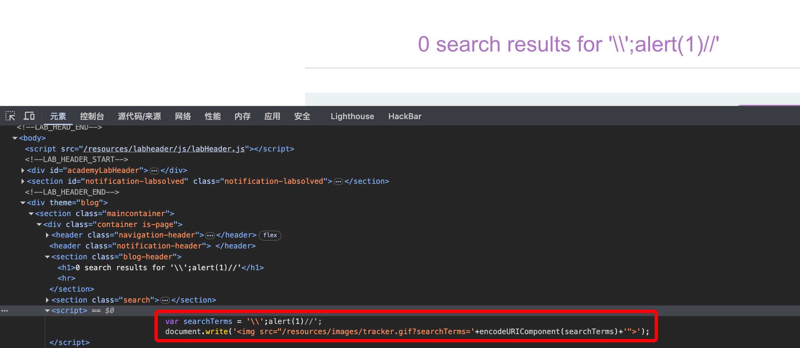Expand the academyLabHeader div node
Screen dimensions: 800x348
click(23, 171)
